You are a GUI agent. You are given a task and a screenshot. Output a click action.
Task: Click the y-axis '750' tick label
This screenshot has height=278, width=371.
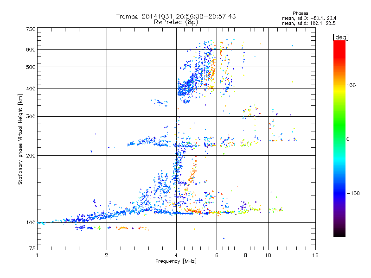pos(31,29)
